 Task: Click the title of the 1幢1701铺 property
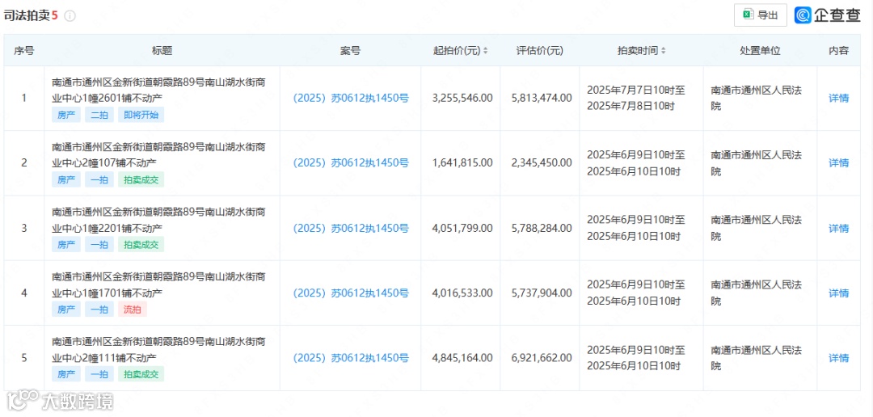[158, 285]
